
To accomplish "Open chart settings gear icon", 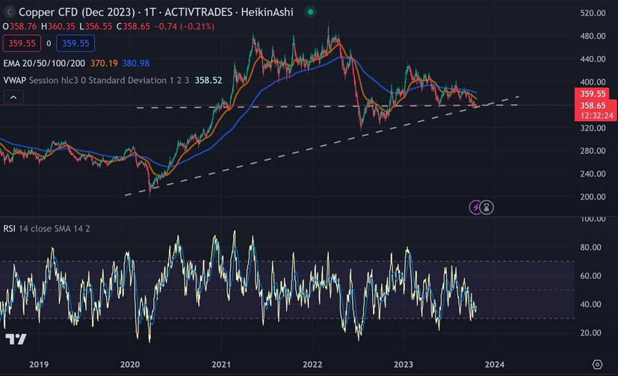I will pos(598,365).
